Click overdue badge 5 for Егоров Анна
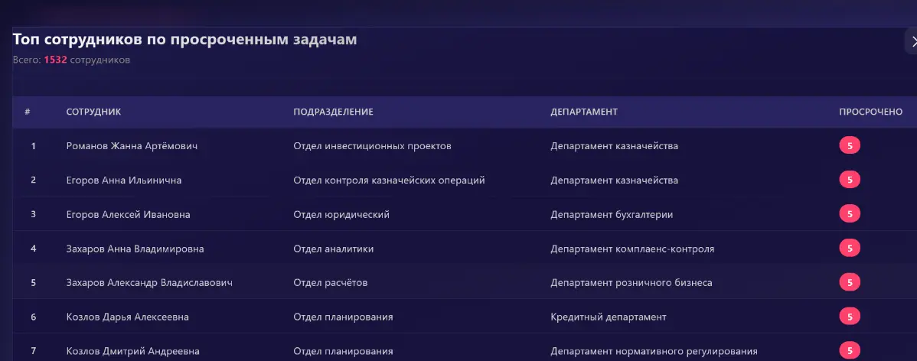 click(x=849, y=180)
